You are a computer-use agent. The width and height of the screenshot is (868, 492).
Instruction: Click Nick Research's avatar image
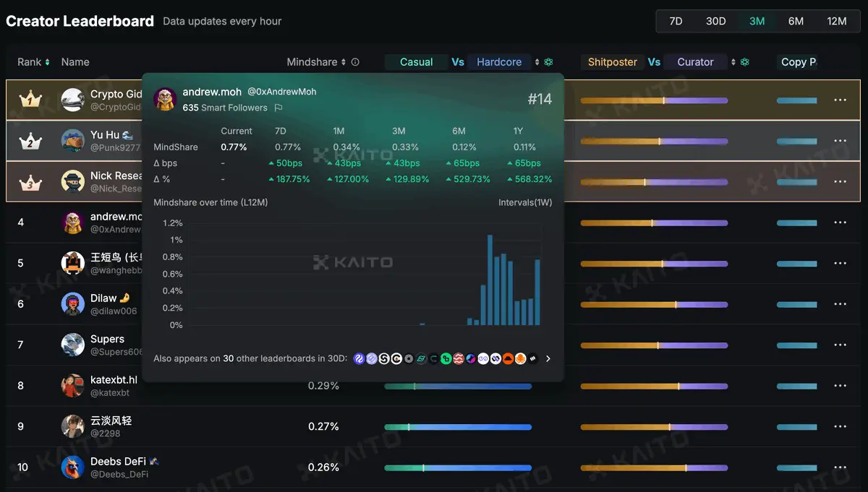click(73, 181)
